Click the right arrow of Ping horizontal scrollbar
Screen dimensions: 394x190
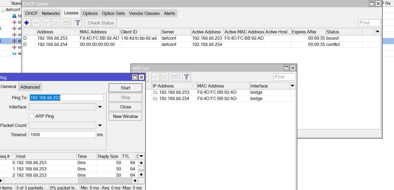click(135, 181)
